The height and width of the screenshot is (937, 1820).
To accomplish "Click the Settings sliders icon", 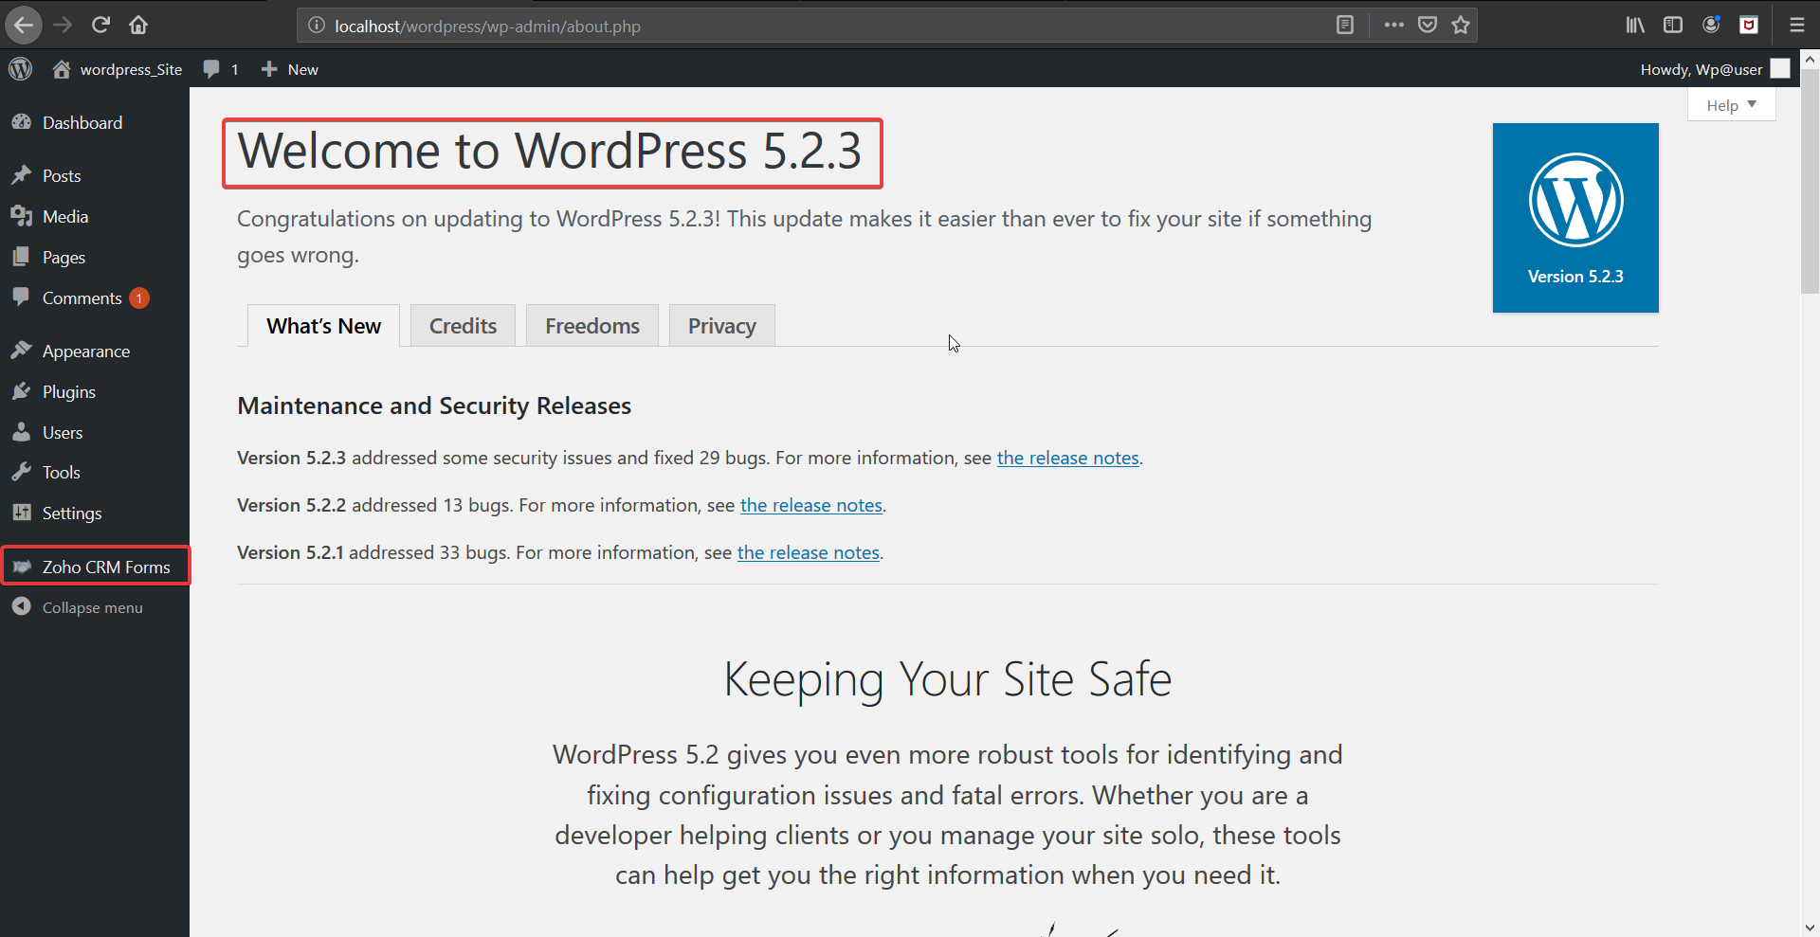I will [21, 513].
